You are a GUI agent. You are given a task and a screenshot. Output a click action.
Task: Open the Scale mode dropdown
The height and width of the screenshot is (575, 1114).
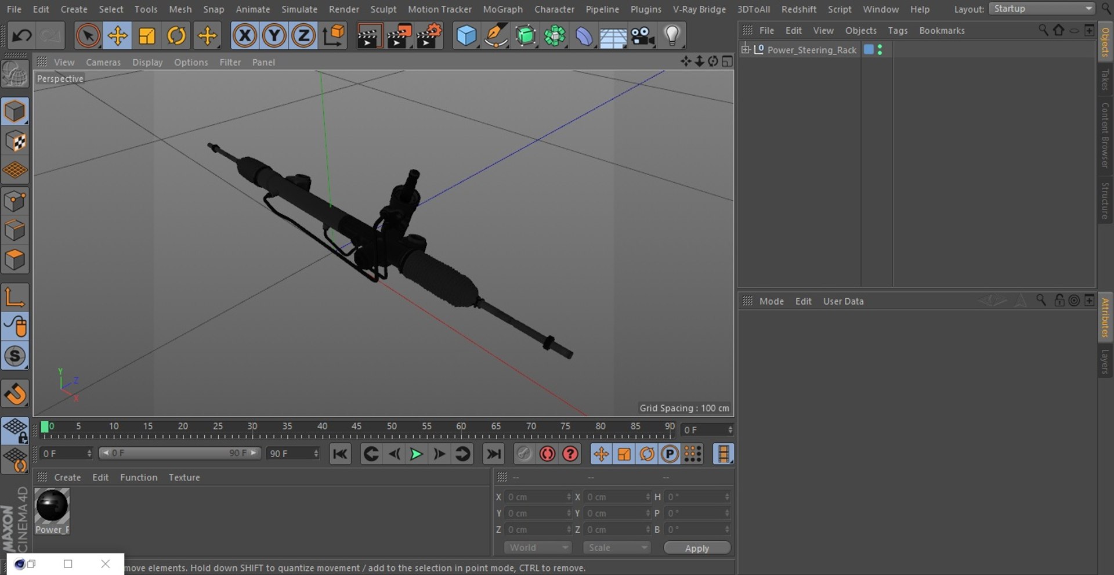617,548
